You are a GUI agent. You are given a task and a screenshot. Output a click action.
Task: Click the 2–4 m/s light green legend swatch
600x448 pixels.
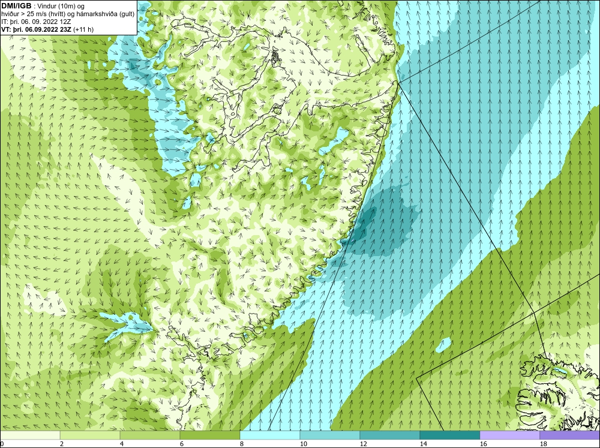[90, 435]
